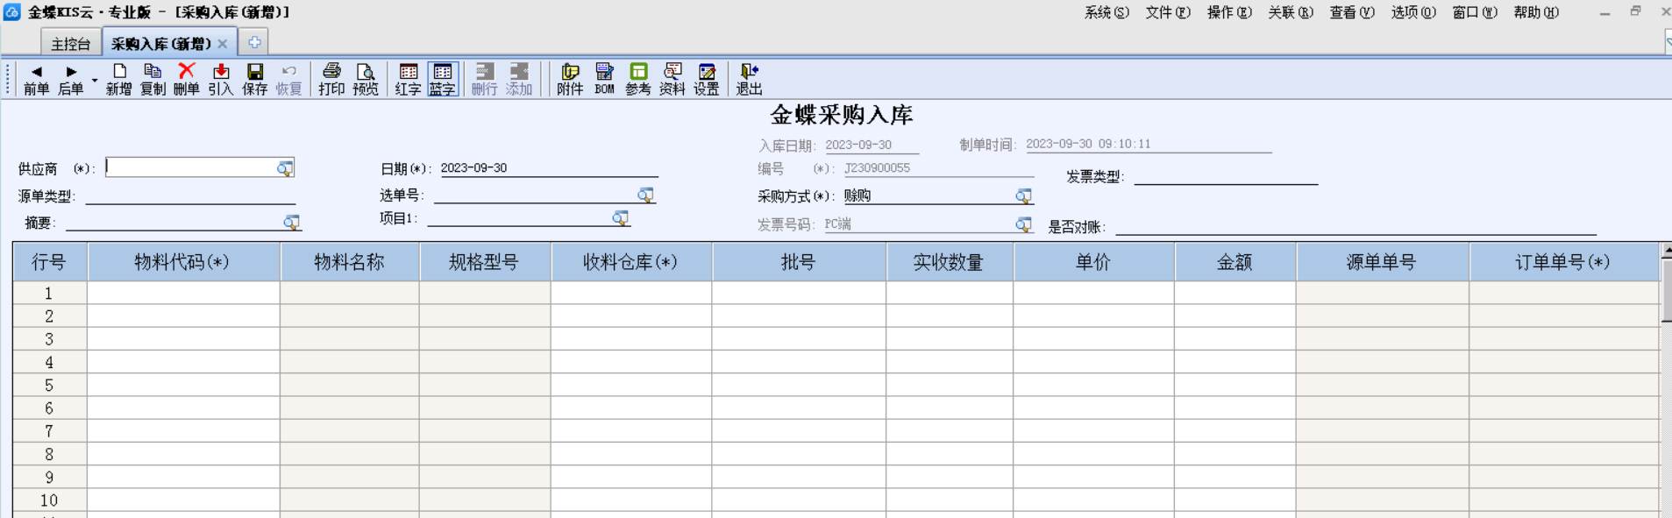Open the 查看(V) menu

[x=1352, y=12]
